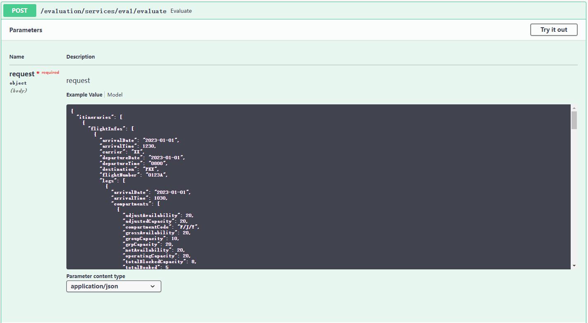Viewport: 588px width, 323px height.
Task: Click the chevron arrow in application/json select
Action: (153, 286)
